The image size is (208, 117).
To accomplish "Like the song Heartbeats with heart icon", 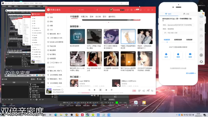I will pos(62,90).
